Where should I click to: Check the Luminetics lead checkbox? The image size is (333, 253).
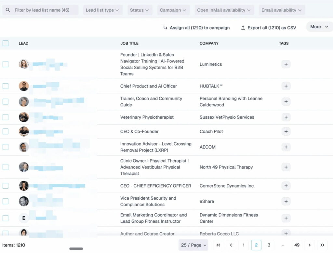click(6, 64)
